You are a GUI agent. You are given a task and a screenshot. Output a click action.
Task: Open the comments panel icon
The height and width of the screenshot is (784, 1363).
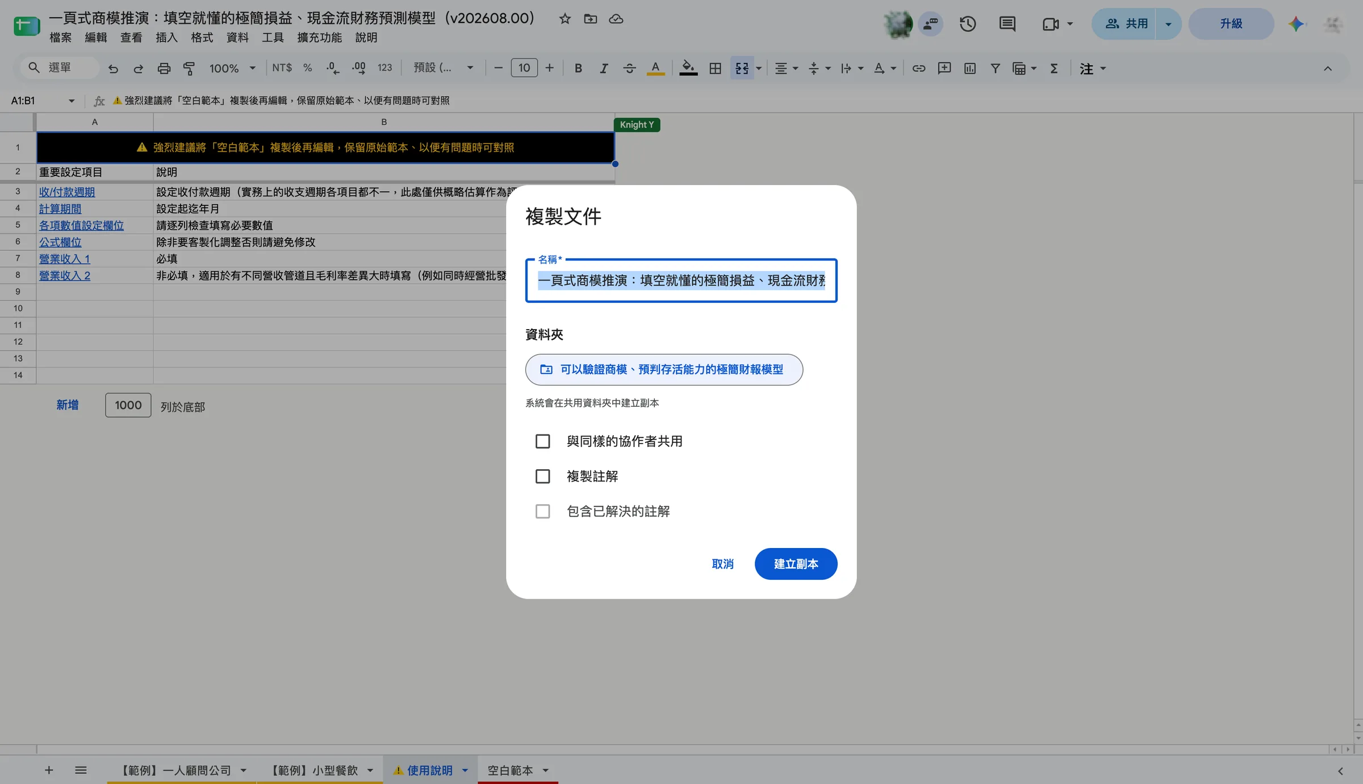click(x=1007, y=24)
